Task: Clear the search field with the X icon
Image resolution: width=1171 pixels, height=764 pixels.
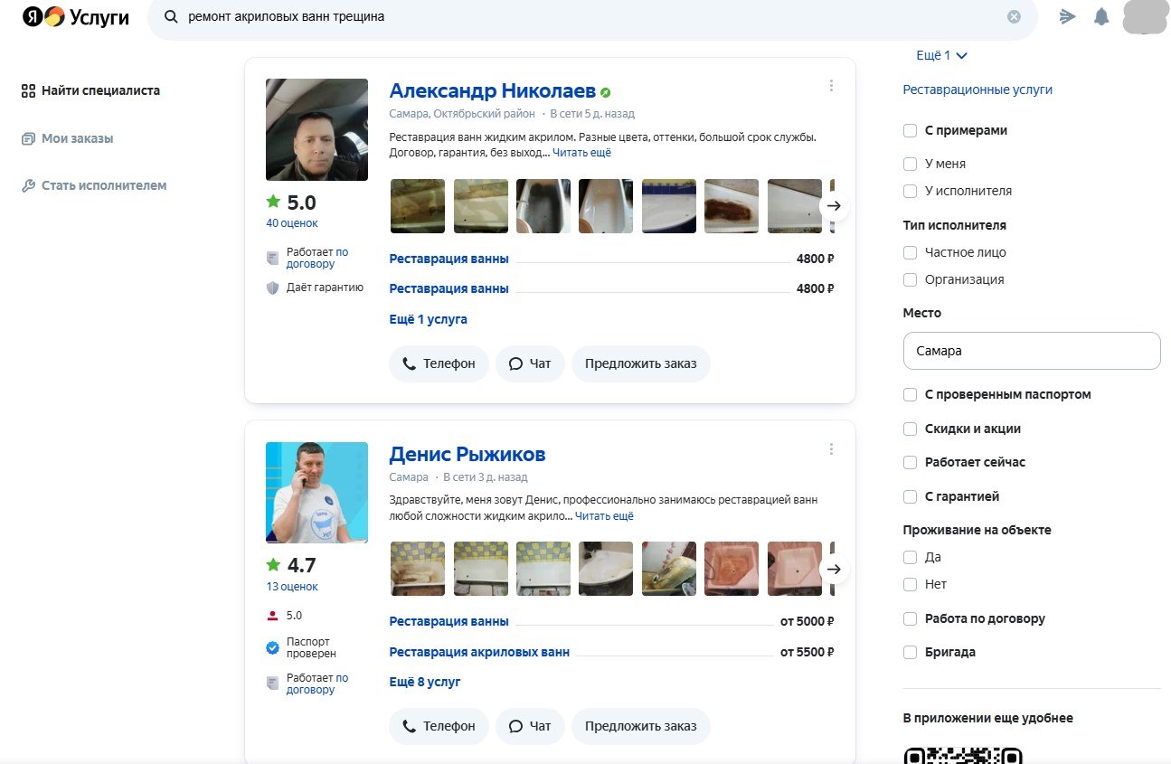Action: [1014, 16]
